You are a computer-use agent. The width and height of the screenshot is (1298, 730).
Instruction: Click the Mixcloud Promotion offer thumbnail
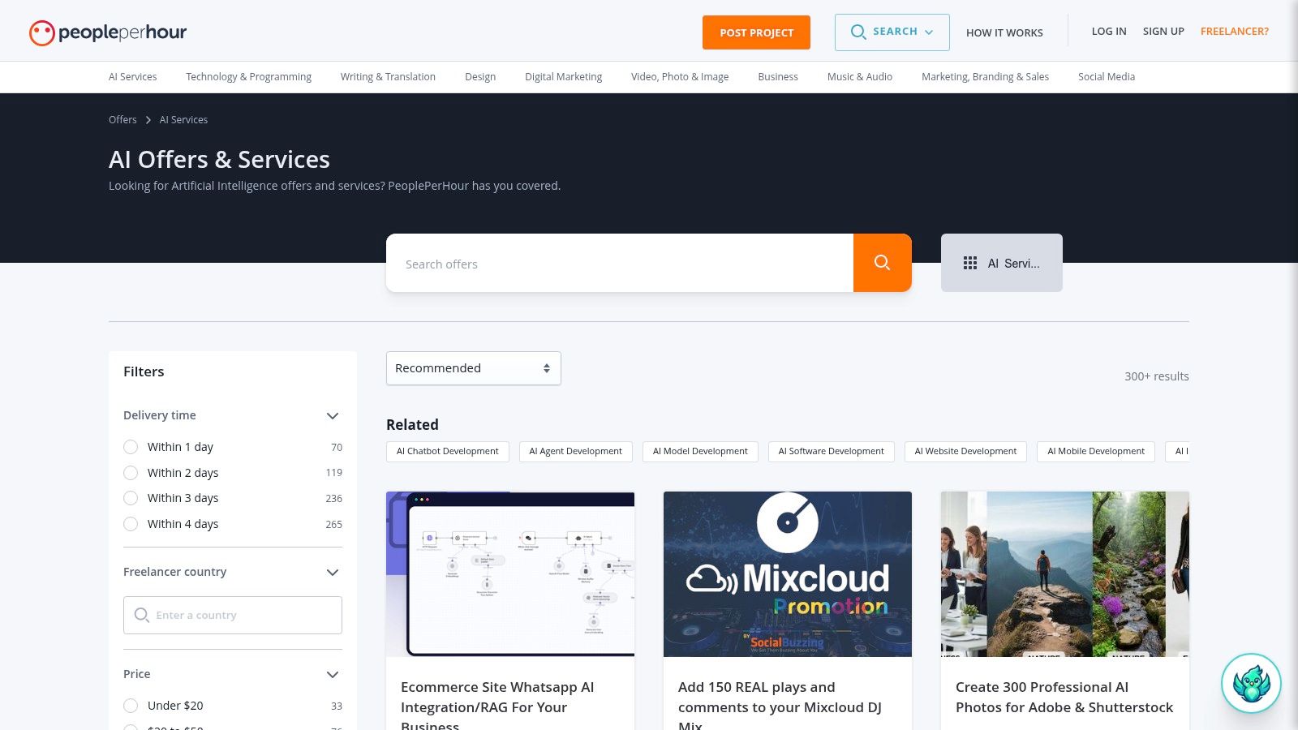click(787, 573)
